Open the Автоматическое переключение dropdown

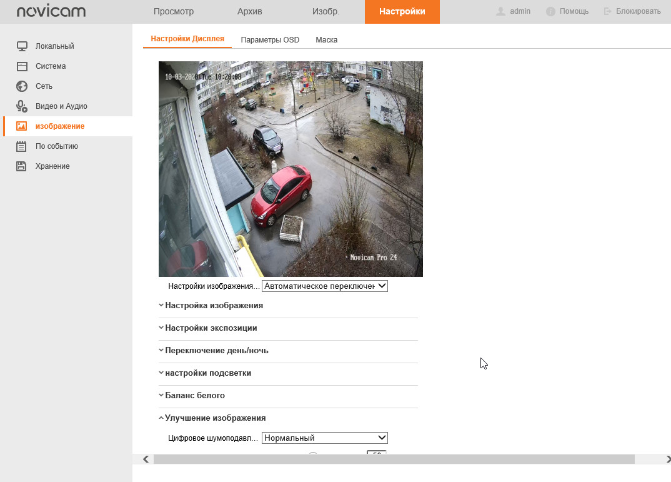(x=325, y=286)
